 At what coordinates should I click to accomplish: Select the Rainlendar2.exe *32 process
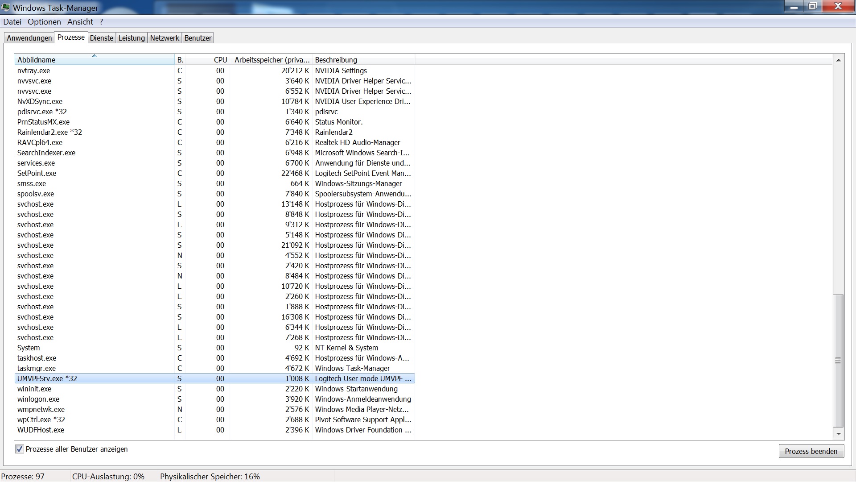[x=49, y=132]
